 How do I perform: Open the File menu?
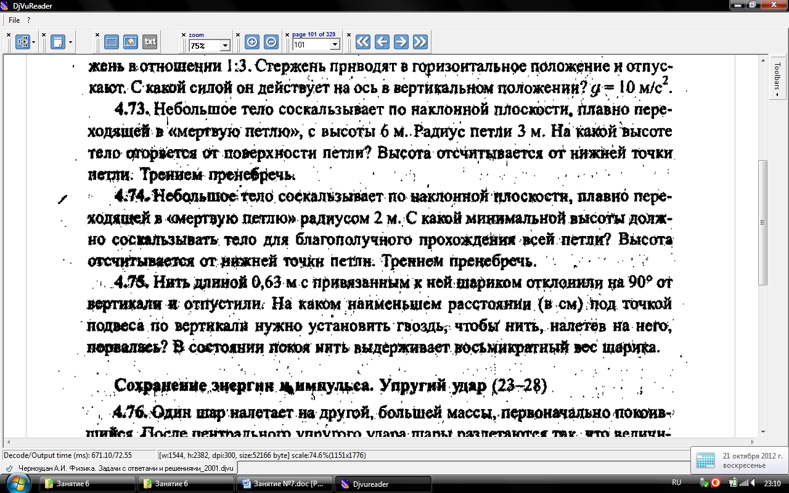(x=14, y=20)
